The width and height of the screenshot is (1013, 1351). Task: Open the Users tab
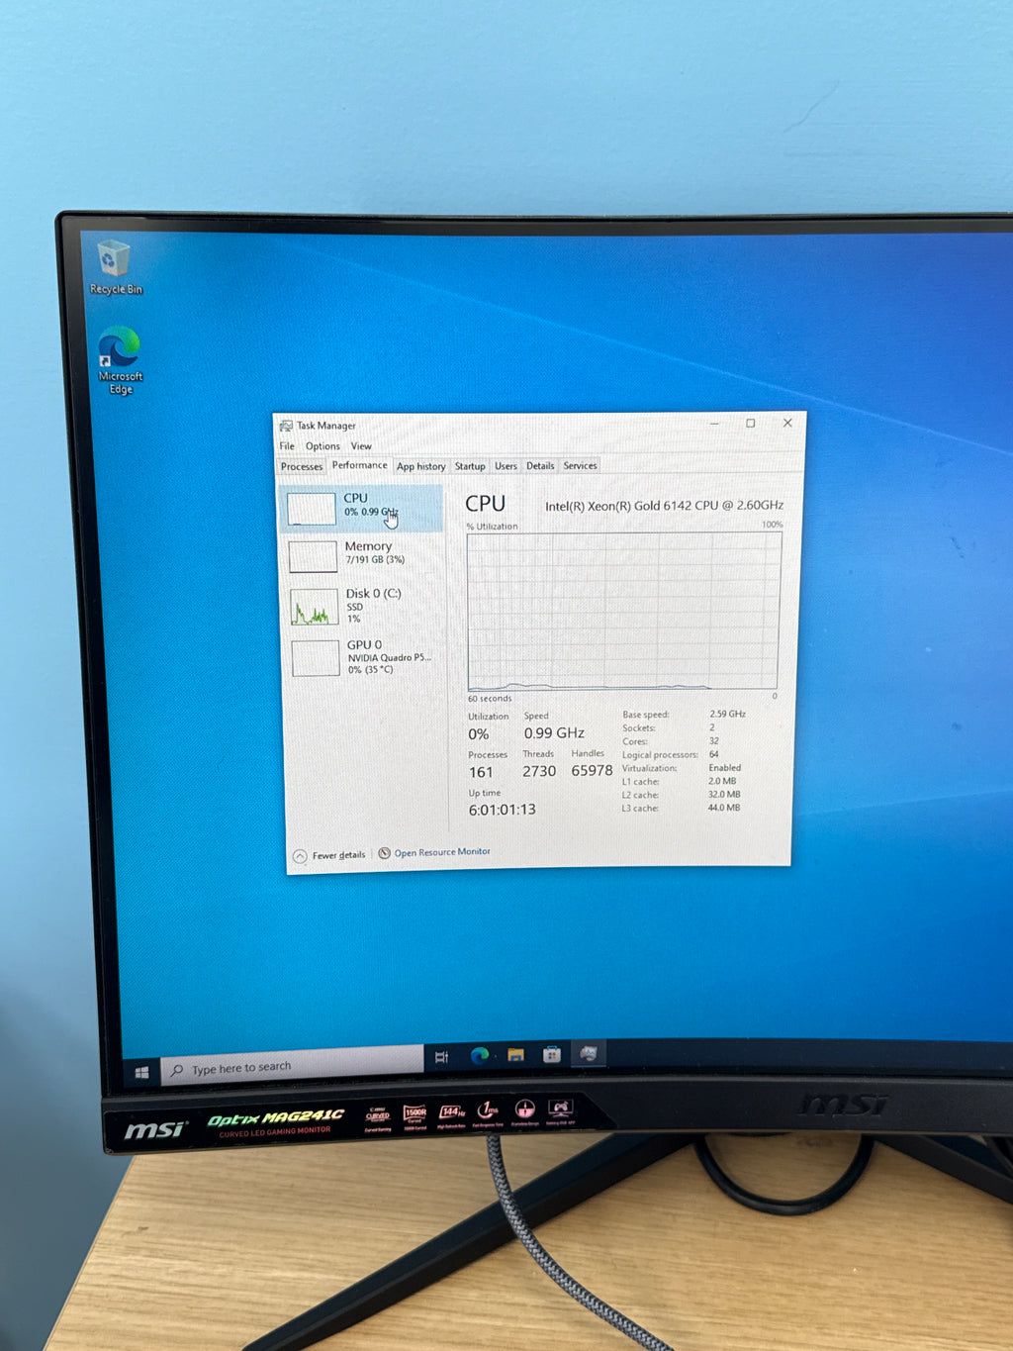506,466
